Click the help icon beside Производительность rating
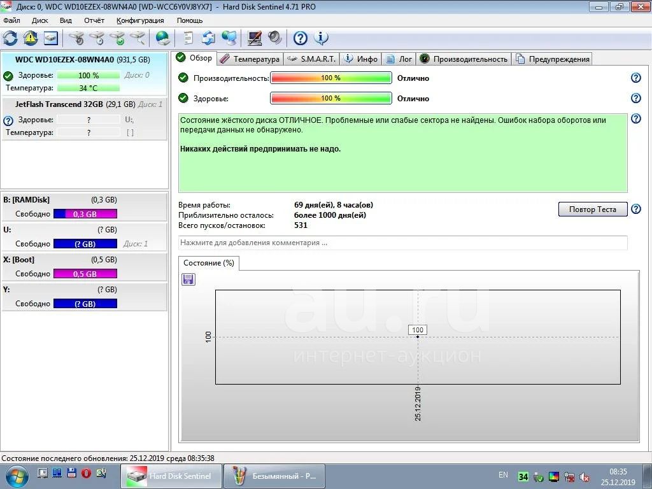Image resolution: width=652 pixels, height=489 pixels. 636,78
